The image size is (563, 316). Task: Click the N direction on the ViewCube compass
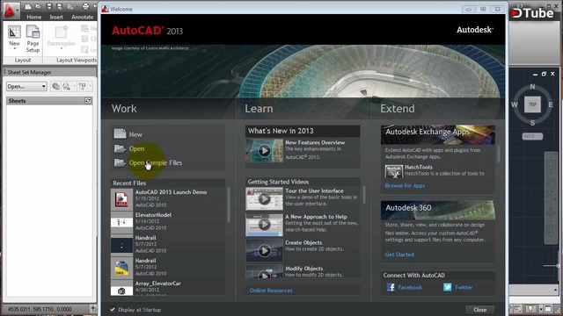532,86
